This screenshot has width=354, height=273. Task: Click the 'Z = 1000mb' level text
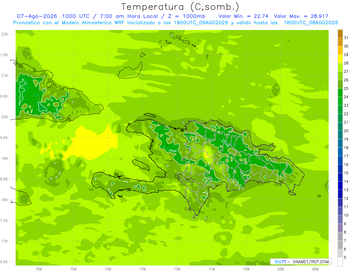[189, 16]
